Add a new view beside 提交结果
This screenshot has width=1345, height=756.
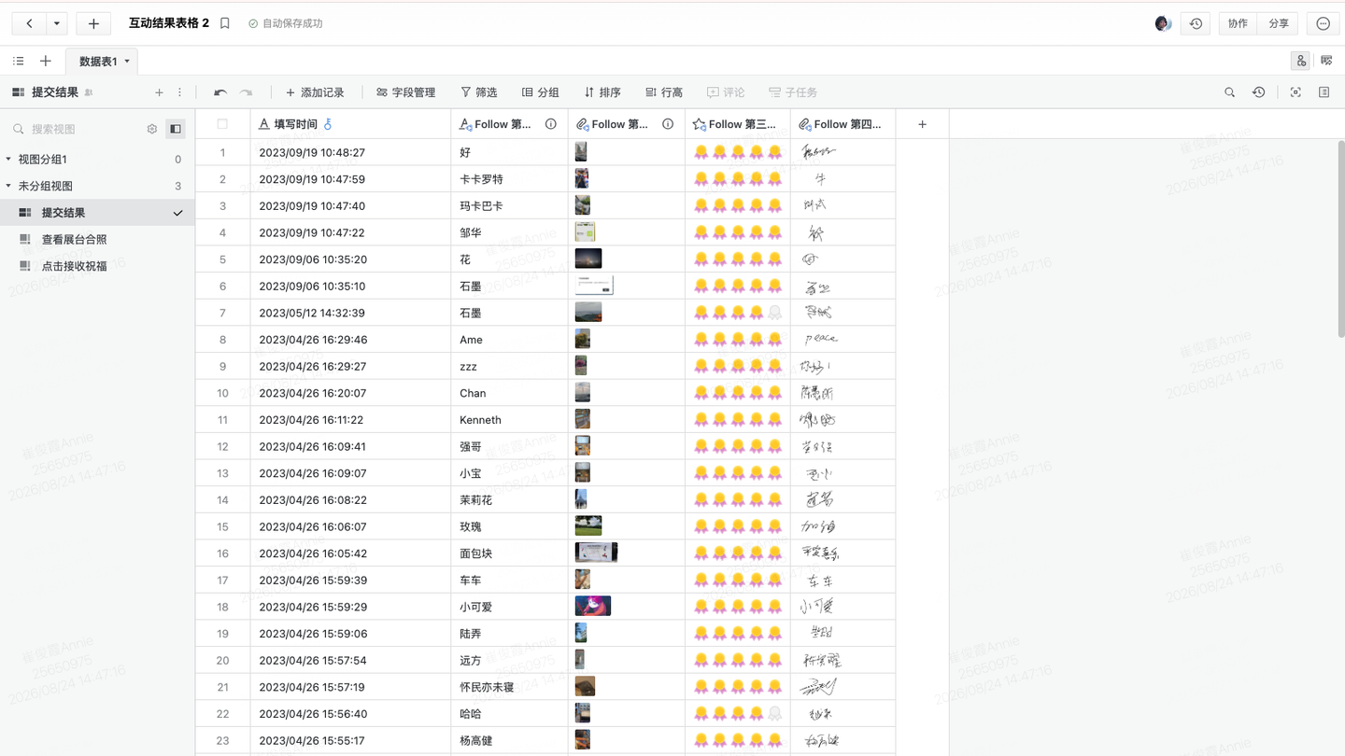point(159,92)
